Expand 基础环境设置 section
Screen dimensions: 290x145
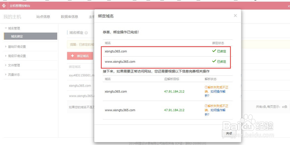(16, 47)
